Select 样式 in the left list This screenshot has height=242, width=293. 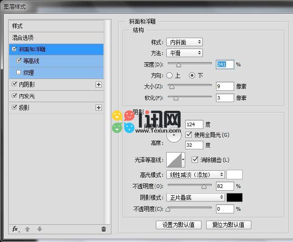(x=56, y=26)
